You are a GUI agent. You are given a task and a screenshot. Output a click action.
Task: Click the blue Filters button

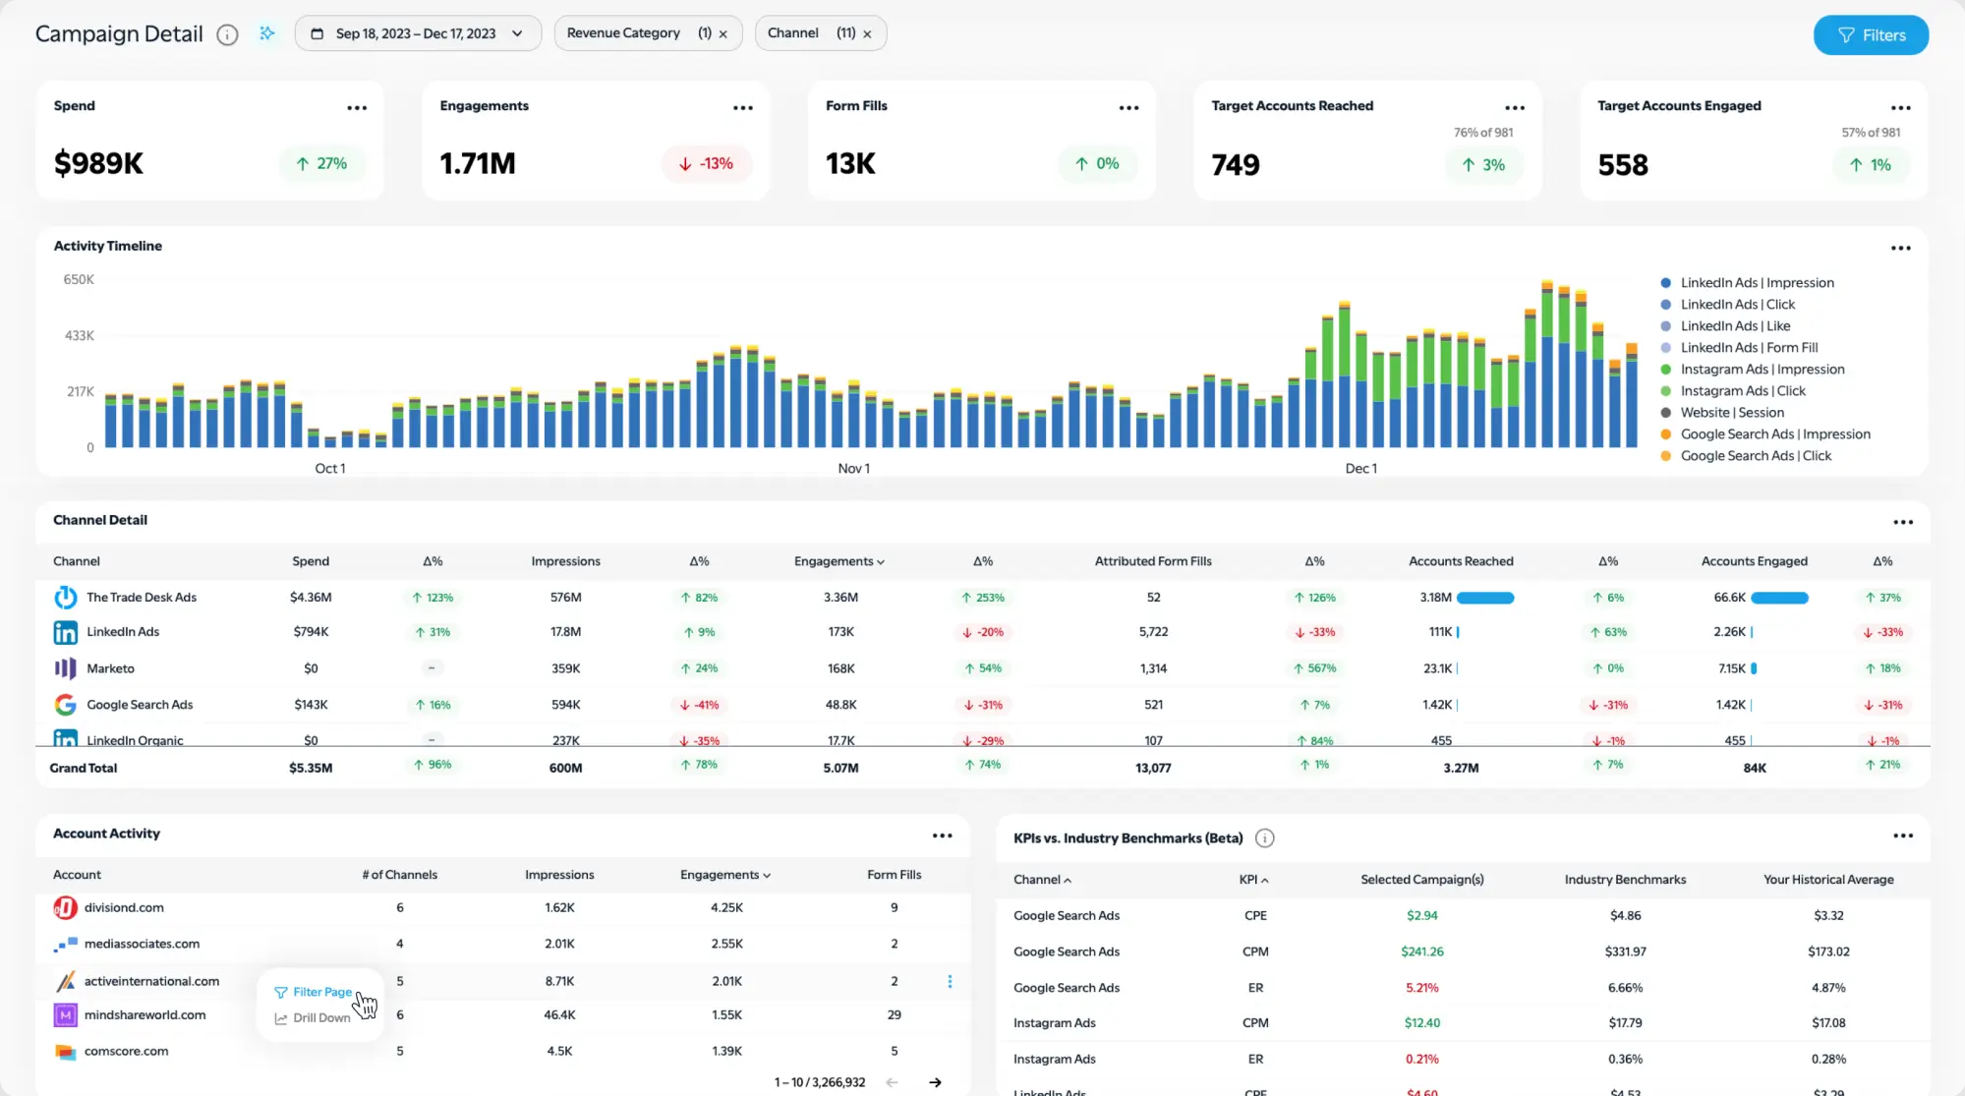tap(1870, 35)
